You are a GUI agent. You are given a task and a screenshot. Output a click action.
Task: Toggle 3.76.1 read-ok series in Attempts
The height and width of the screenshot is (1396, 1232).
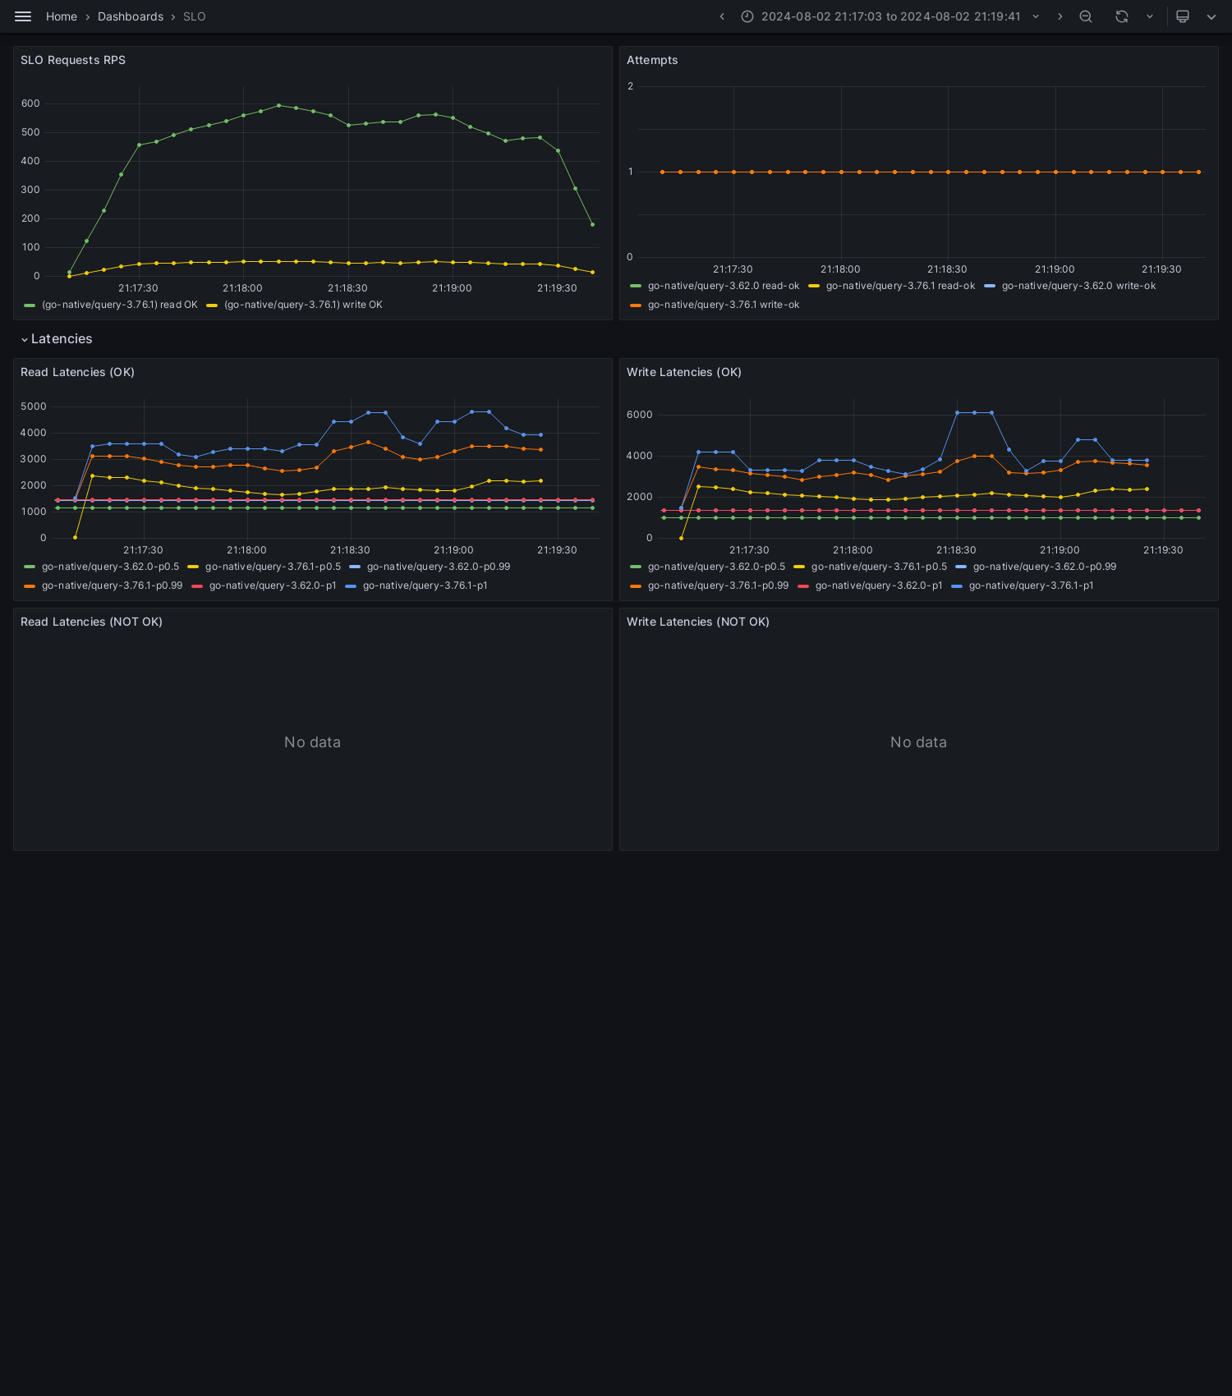(x=900, y=286)
